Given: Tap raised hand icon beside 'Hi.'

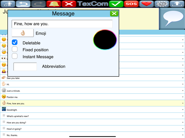Looking at the screenshot, I should point(4,84).
